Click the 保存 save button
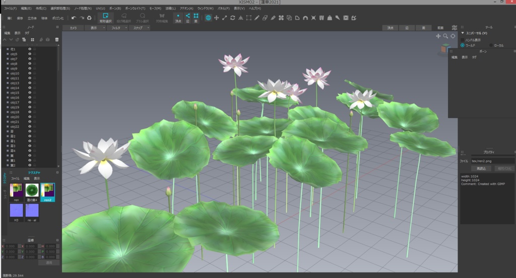Viewport: 516px width, 278px height. click(x=20, y=19)
